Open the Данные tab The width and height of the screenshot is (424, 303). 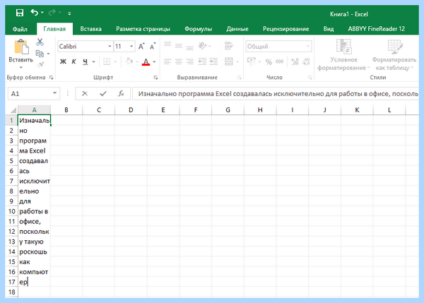237,29
